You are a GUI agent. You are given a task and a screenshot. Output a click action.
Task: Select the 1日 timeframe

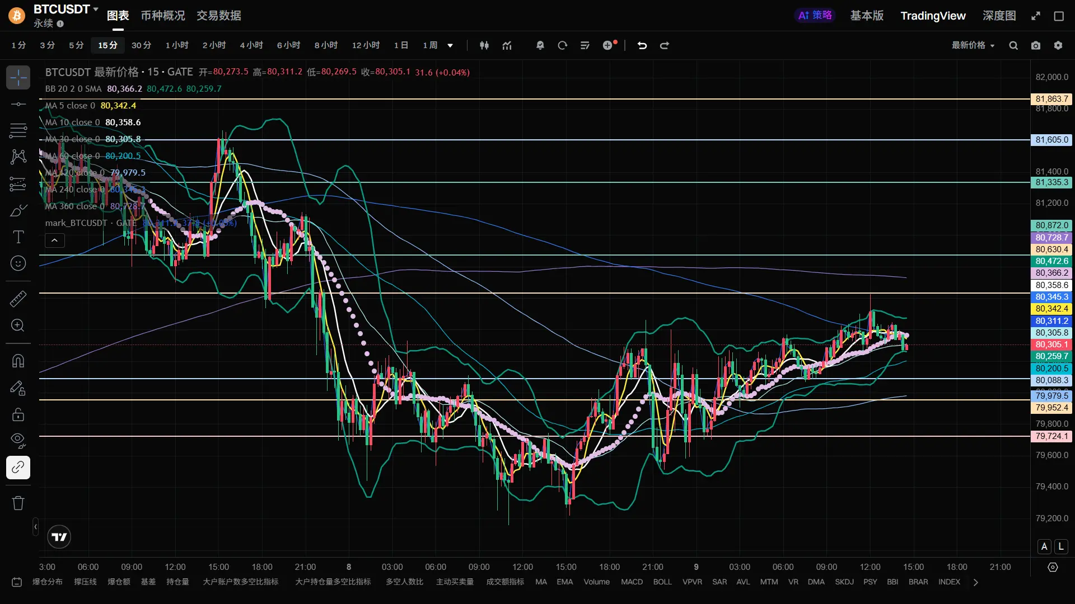click(x=401, y=45)
